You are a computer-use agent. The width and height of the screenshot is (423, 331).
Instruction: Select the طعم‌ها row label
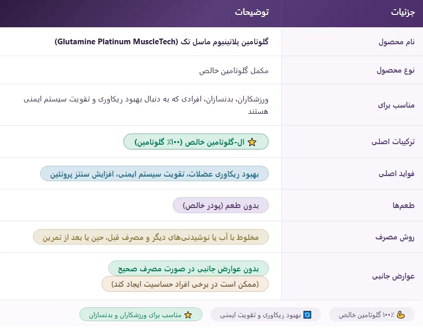[403, 205]
